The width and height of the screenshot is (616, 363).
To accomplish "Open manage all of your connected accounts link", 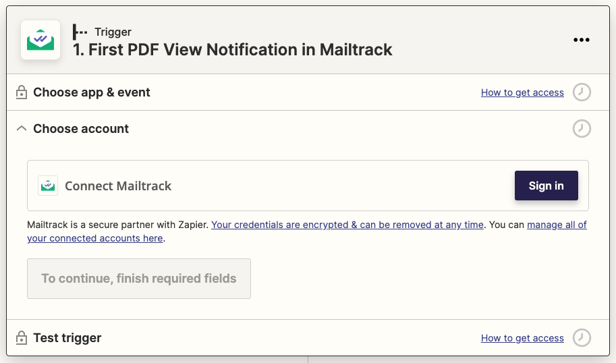I will [x=557, y=225].
